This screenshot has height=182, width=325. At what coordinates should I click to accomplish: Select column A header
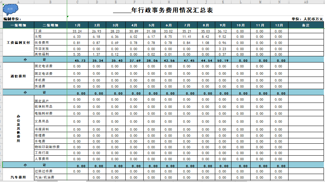(x=18, y=2)
